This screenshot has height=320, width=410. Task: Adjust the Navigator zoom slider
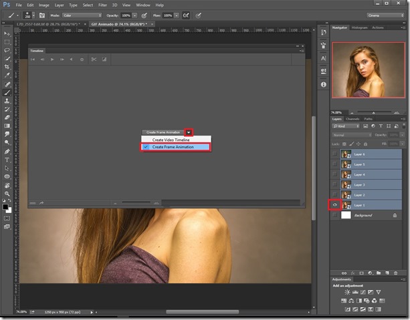pos(374,113)
